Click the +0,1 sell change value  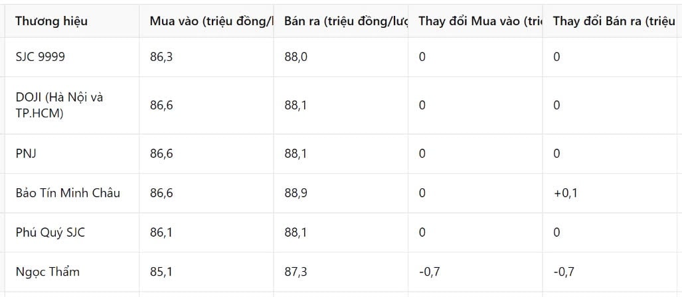coord(565,193)
